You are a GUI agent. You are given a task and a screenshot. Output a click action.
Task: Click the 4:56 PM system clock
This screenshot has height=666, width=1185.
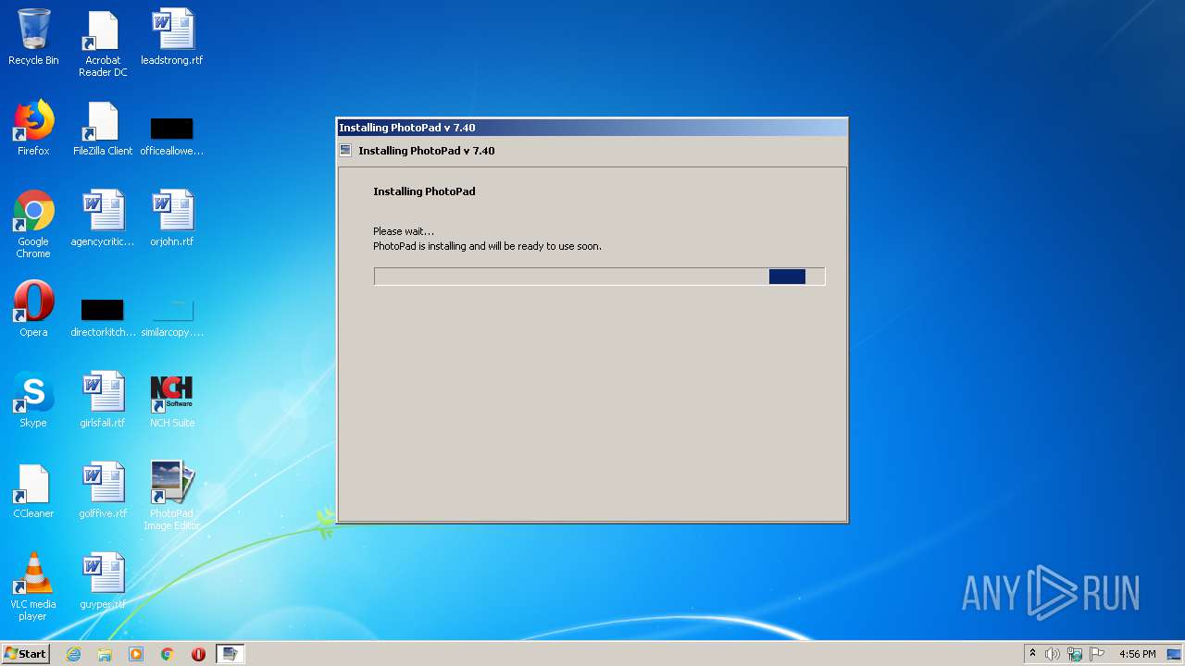click(x=1137, y=654)
